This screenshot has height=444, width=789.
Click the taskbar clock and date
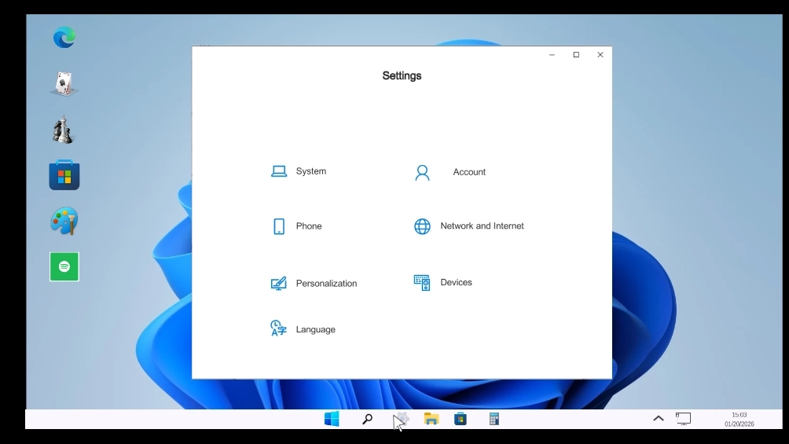pyautogui.click(x=739, y=420)
